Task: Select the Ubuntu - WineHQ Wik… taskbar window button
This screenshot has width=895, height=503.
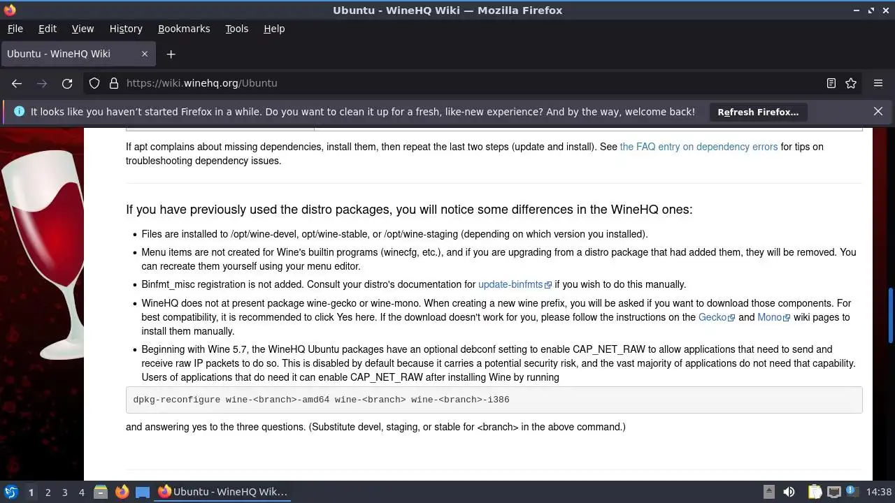Action: [223, 492]
